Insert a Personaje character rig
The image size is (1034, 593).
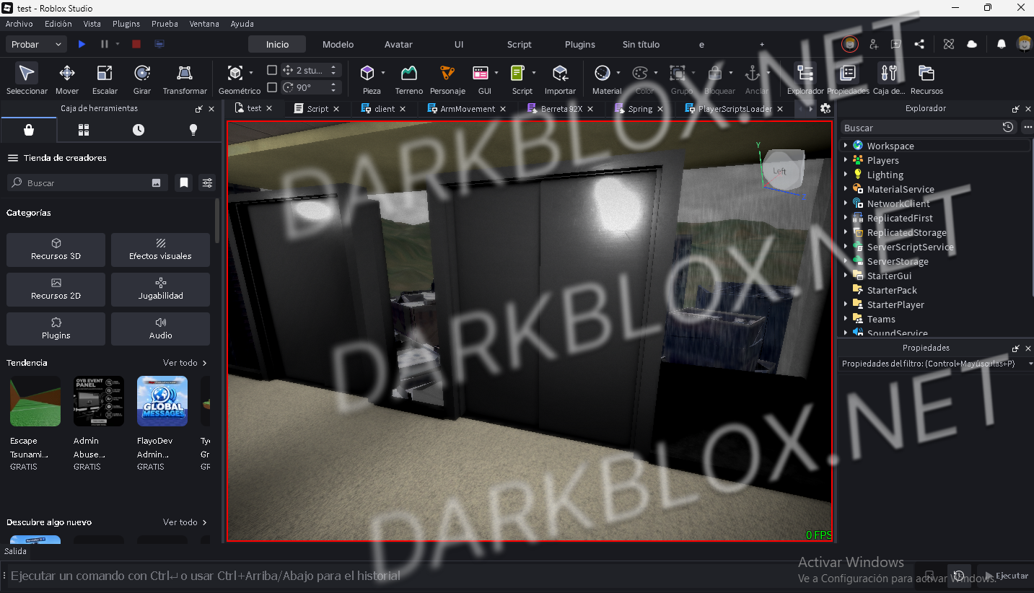coord(447,79)
